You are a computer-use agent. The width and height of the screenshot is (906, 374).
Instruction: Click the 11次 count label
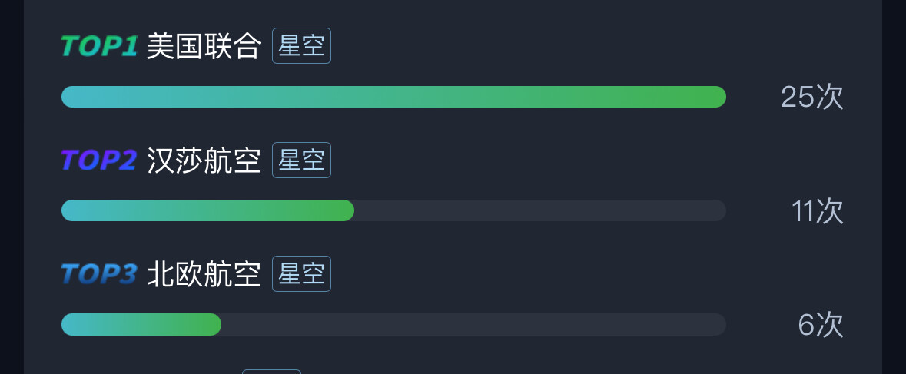point(817,211)
